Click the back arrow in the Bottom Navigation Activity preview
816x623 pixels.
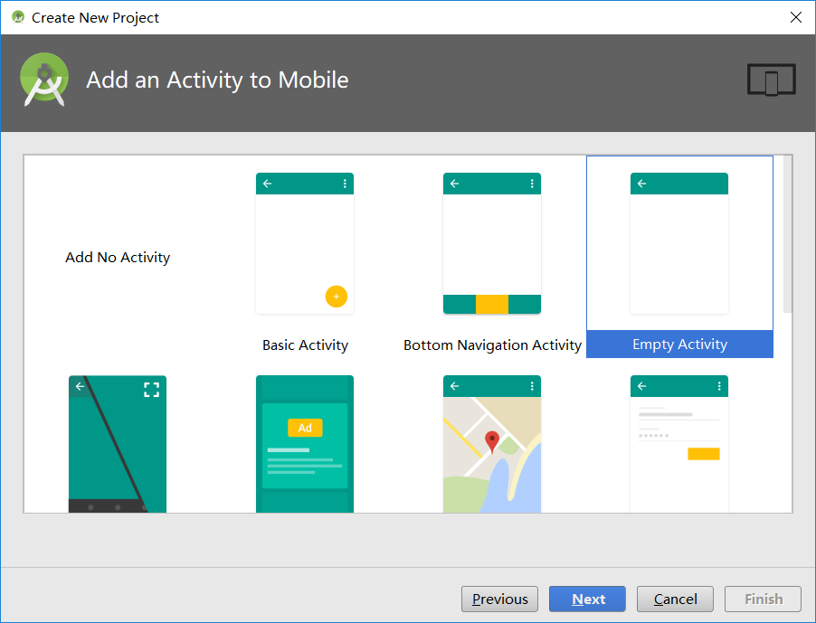[454, 183]
